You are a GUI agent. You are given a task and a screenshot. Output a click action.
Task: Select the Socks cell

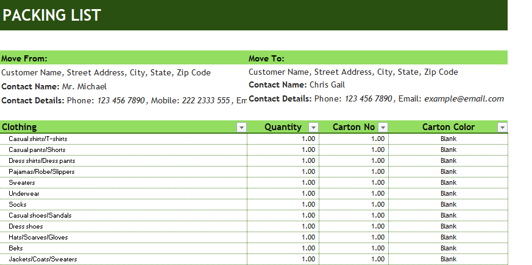[x=124, y=204]
